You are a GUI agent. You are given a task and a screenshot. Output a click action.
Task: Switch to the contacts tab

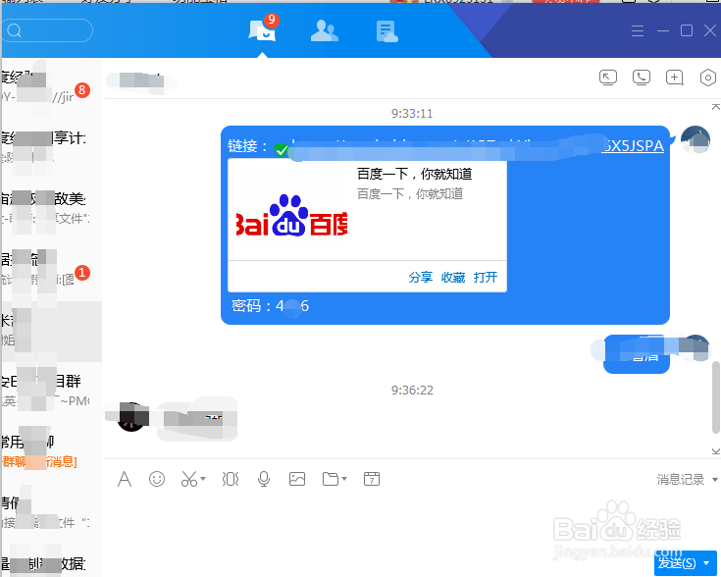[324, 30]
